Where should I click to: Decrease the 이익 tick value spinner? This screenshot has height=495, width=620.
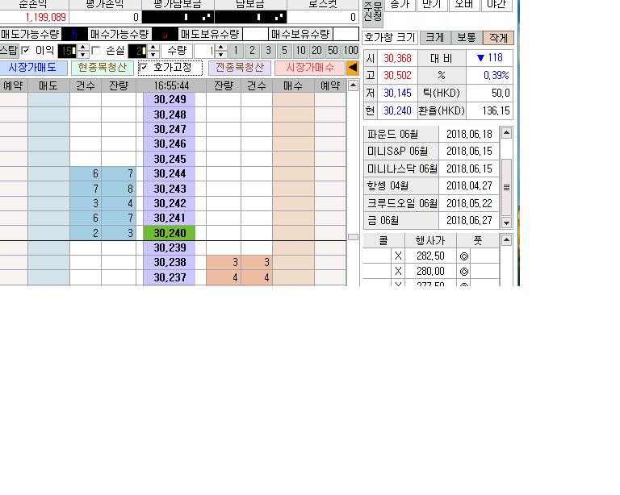(x=82, y=54)
